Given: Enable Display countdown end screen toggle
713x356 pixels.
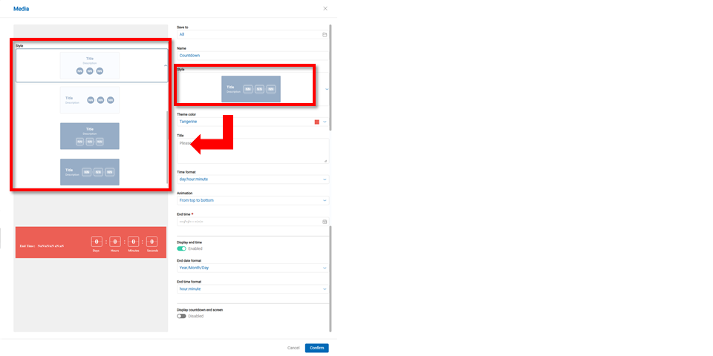Looking at the screenshot, I should [181, 316].
